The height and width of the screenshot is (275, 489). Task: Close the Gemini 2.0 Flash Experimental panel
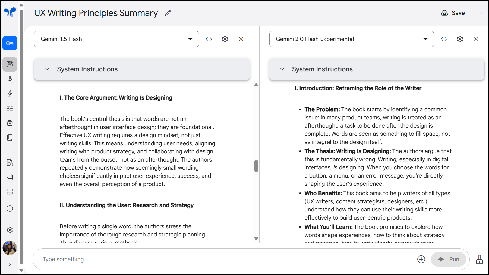[x=476, y=39]
